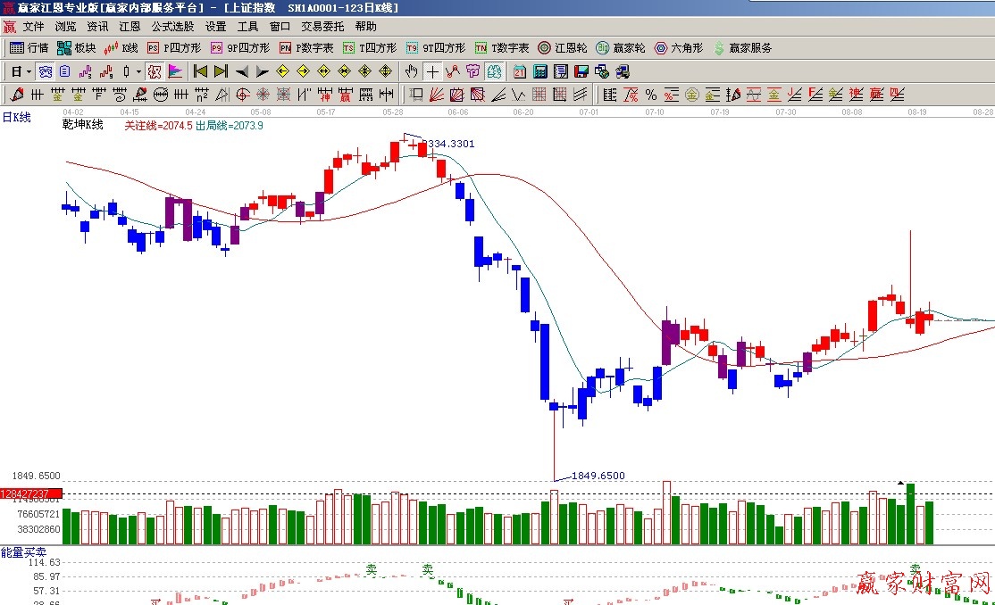Toggle the highlighted 权 adjustment button

[x=155, y=71]
